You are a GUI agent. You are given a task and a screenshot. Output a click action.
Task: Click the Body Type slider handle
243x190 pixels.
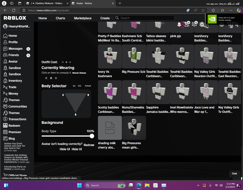coord(92,136)
